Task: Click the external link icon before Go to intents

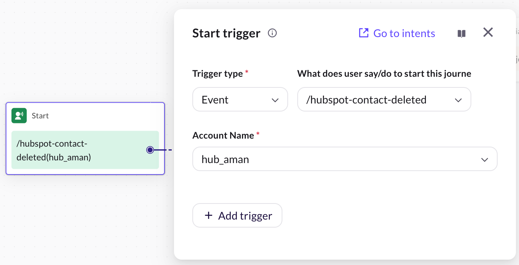Action: [364, 33]
